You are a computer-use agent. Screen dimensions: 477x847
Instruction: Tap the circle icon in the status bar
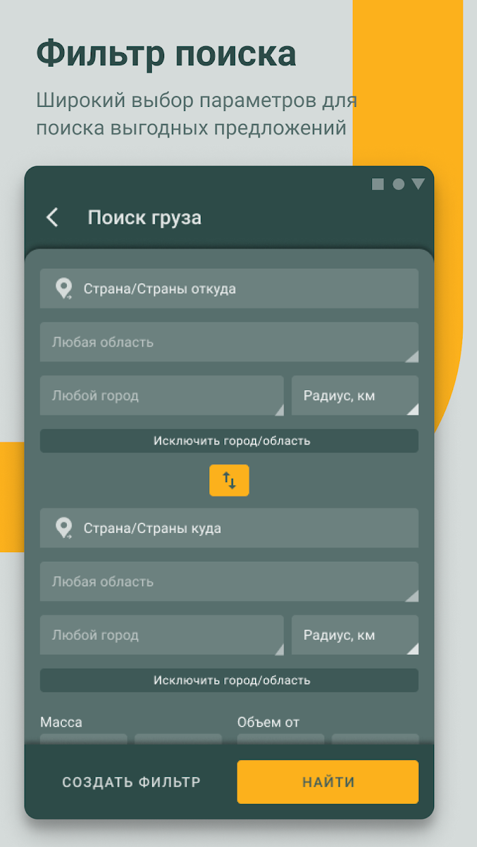[399, 184]
